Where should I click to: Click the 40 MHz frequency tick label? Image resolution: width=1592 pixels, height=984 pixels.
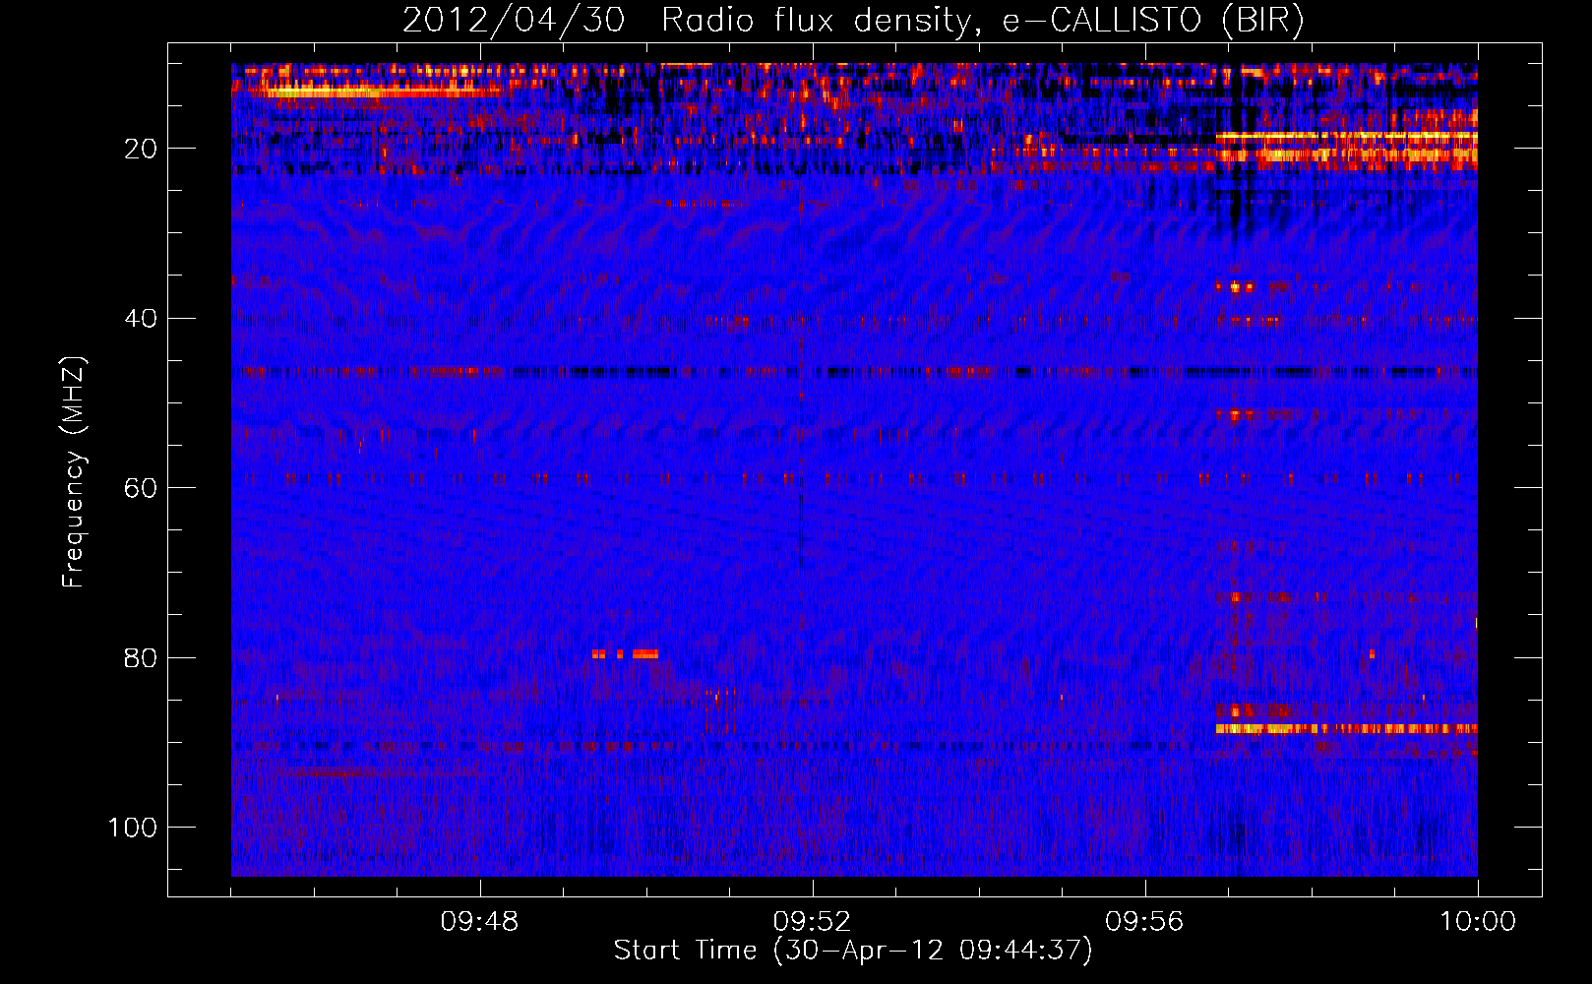pos(141,319)
